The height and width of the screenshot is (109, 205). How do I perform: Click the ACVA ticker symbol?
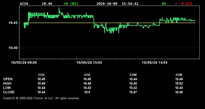[24, 4]
